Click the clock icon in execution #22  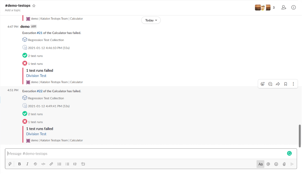coord(25,106)
